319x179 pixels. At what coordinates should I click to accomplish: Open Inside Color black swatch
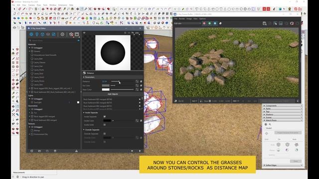pyautogui.click(x=107, y=121)
